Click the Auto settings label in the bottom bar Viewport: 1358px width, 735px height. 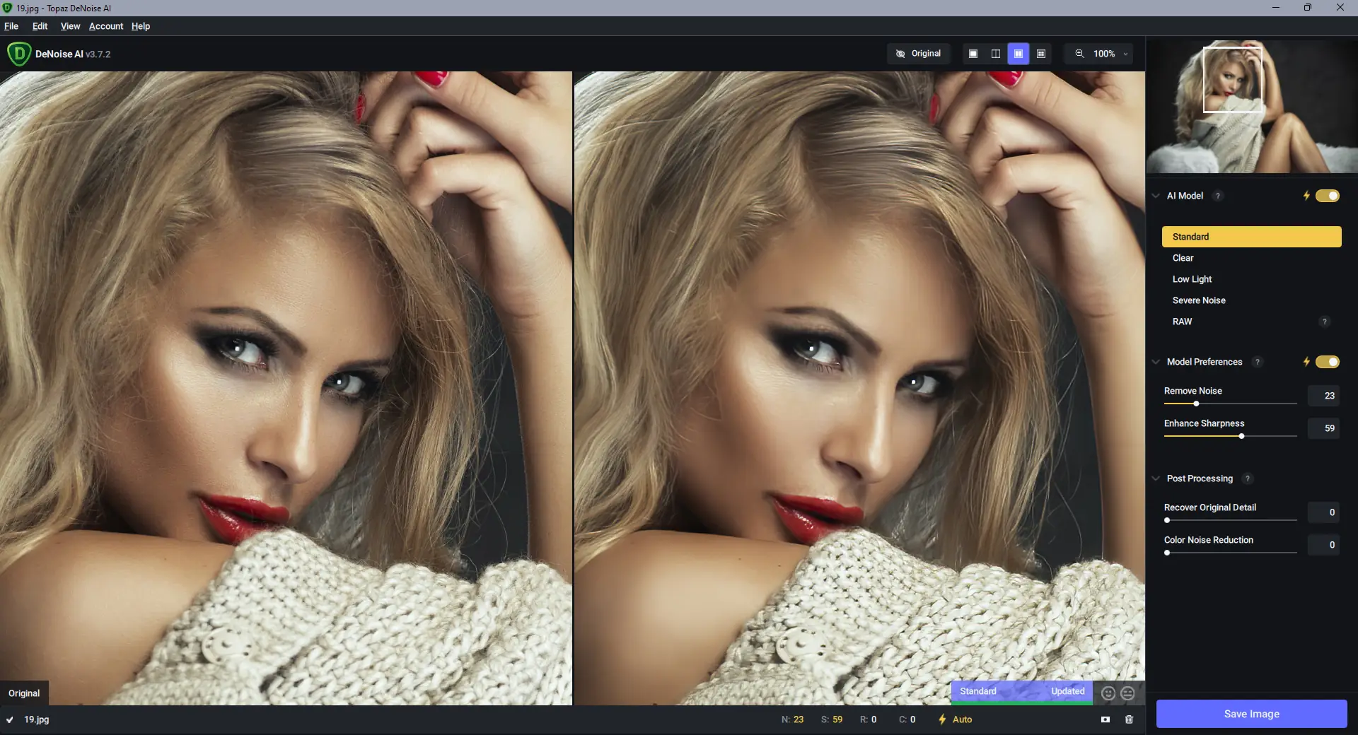(962, 719)
